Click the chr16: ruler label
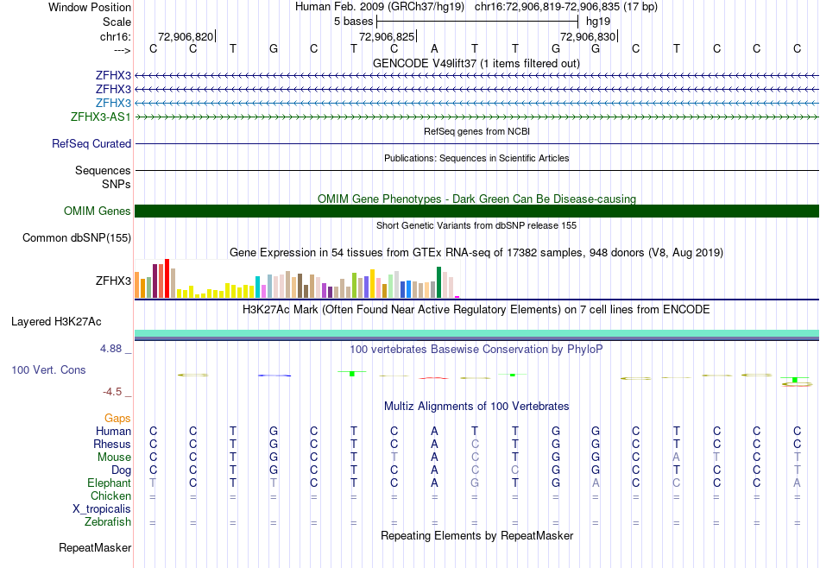 tap(115, 36)
